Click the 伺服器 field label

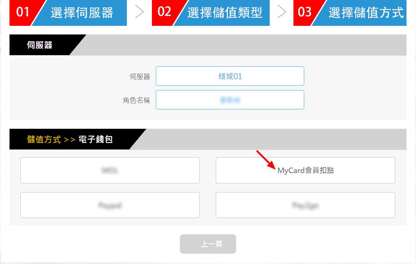click(140, 77)
